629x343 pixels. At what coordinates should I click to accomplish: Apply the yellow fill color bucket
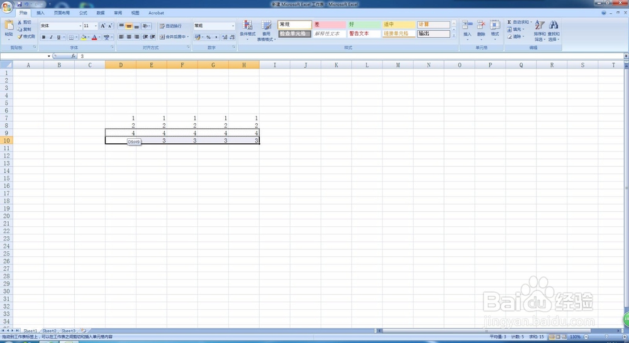[x=83, y=37]
